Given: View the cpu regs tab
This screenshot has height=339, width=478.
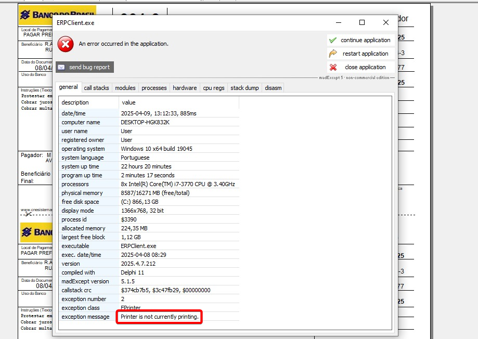Looking at the screenshot, I should (214, 88).
